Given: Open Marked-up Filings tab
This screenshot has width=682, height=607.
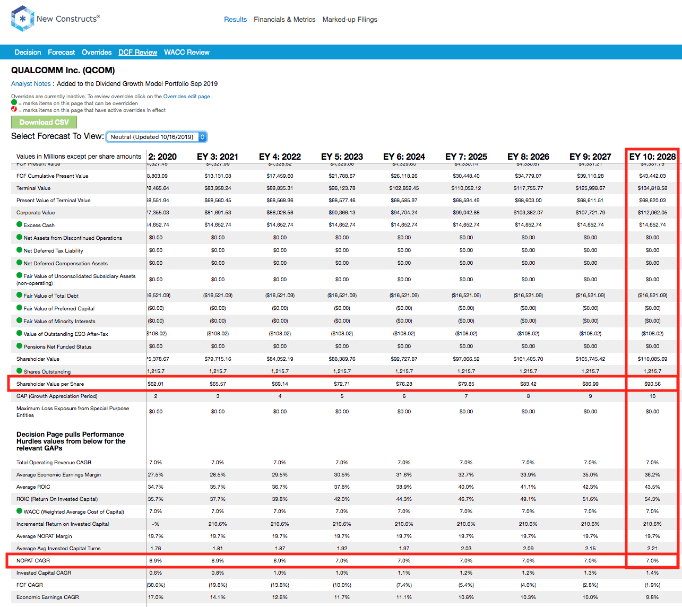Looking at the screenshot, I should coord(350,19).
